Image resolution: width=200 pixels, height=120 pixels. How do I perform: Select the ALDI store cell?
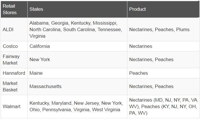9,29
